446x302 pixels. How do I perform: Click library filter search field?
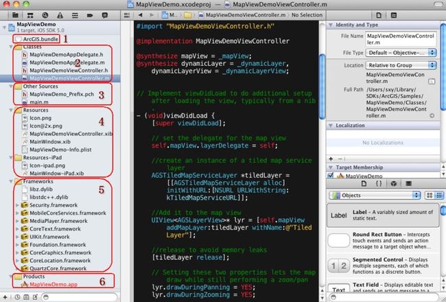coord(383,297)
